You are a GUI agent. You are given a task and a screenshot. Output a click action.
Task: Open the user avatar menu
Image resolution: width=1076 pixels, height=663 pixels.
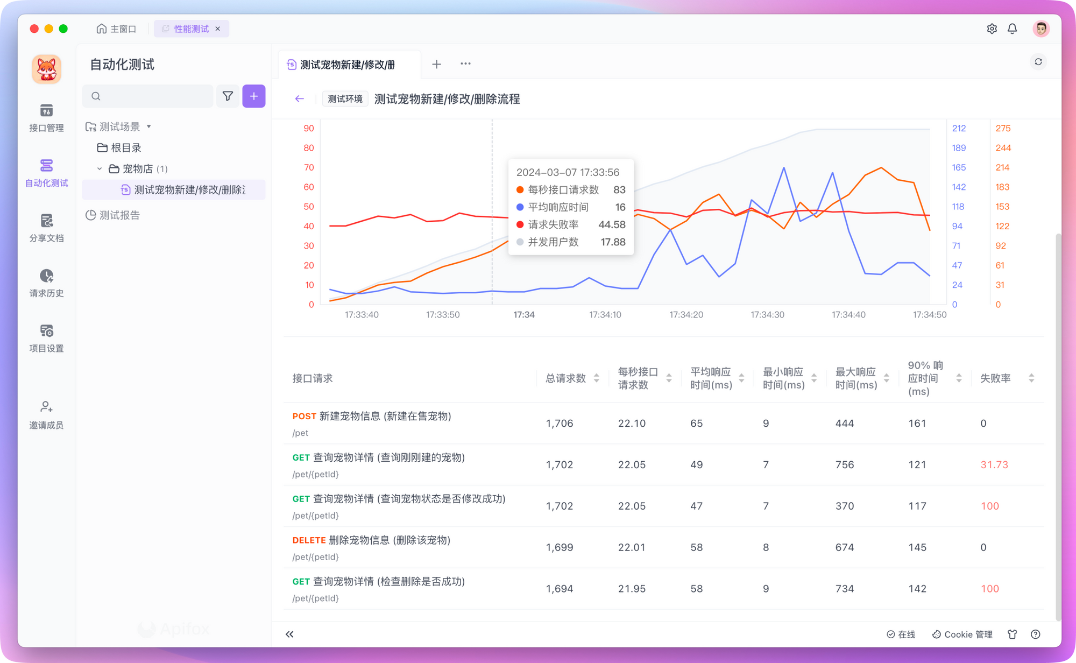[1041, 29]
